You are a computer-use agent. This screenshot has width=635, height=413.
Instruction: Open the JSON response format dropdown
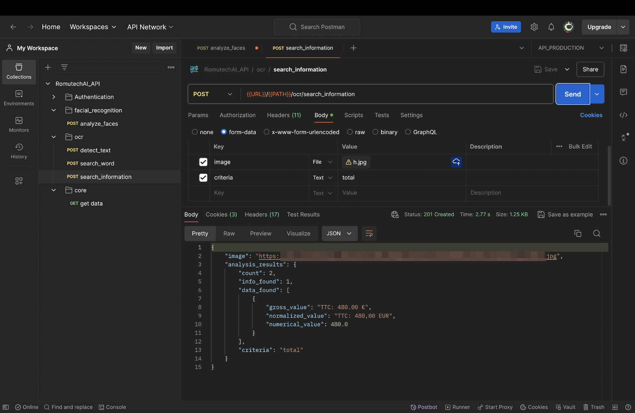pos(339,234)
